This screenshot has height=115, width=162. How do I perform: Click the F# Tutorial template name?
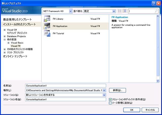pos(58,33)
